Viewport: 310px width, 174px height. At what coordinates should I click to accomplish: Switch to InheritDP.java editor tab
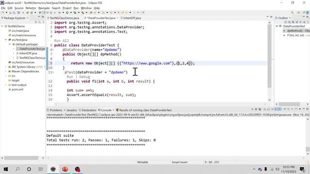[x=131, y=18]
